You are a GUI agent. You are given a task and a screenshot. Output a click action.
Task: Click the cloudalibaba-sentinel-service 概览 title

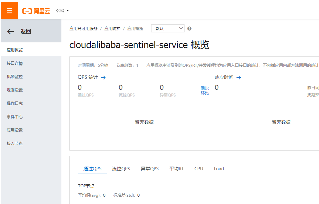(x=139, y=45)
